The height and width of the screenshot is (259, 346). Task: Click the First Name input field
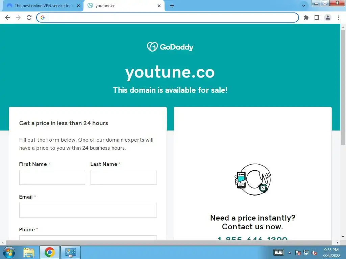52,177
